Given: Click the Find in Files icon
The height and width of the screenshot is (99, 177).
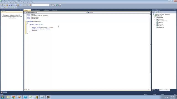Looking at the screenshot, I should click(x=30, y=5).
